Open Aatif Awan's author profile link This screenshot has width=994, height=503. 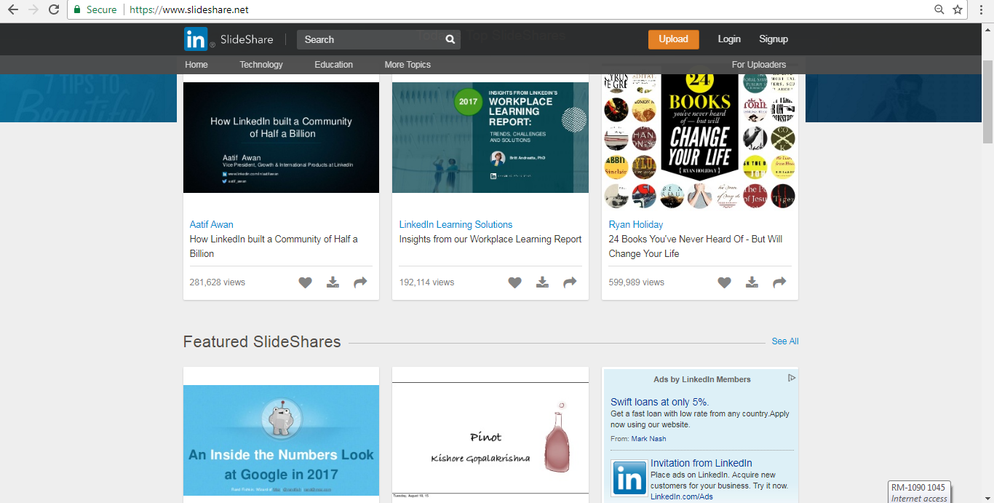[x=212, y=225]
